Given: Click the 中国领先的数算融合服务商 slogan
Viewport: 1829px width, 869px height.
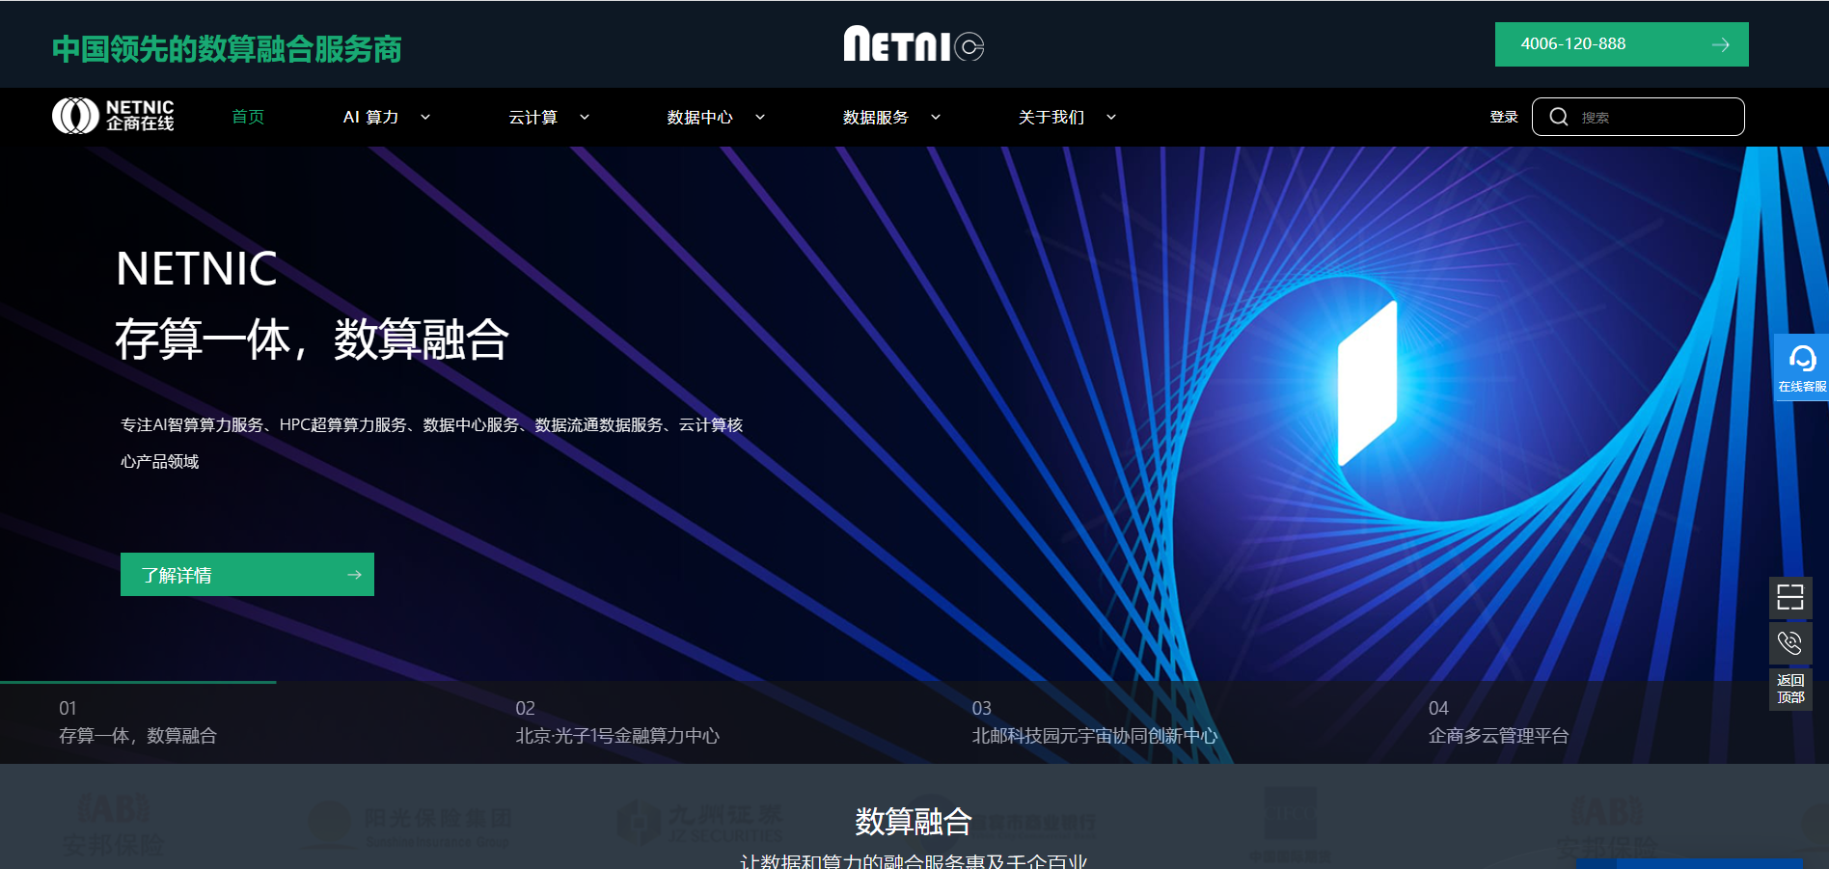Looking at the screenshot, I should (x=227, y=48).
